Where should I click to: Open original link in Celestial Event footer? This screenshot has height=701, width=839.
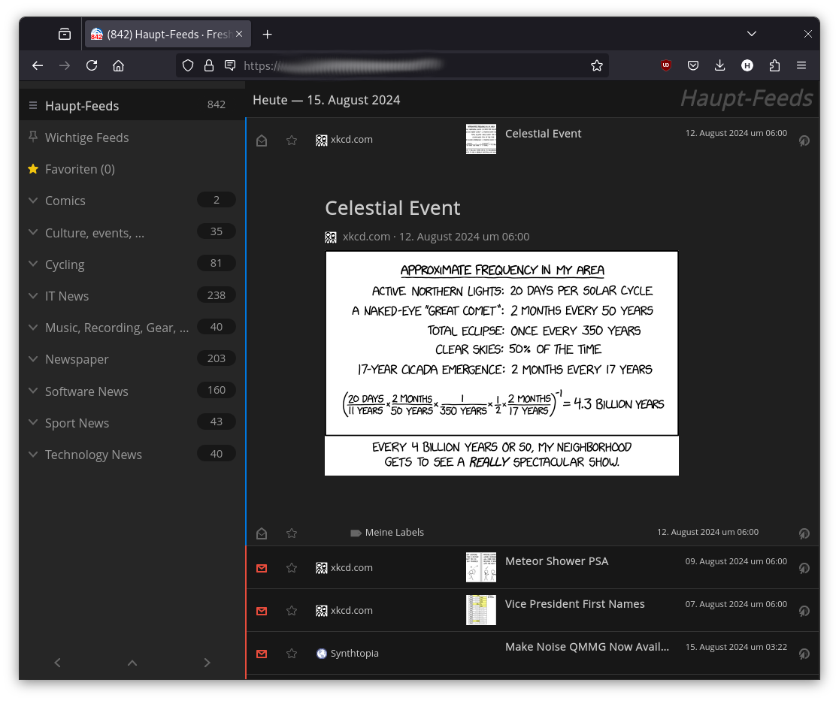[x=804, y=533]
